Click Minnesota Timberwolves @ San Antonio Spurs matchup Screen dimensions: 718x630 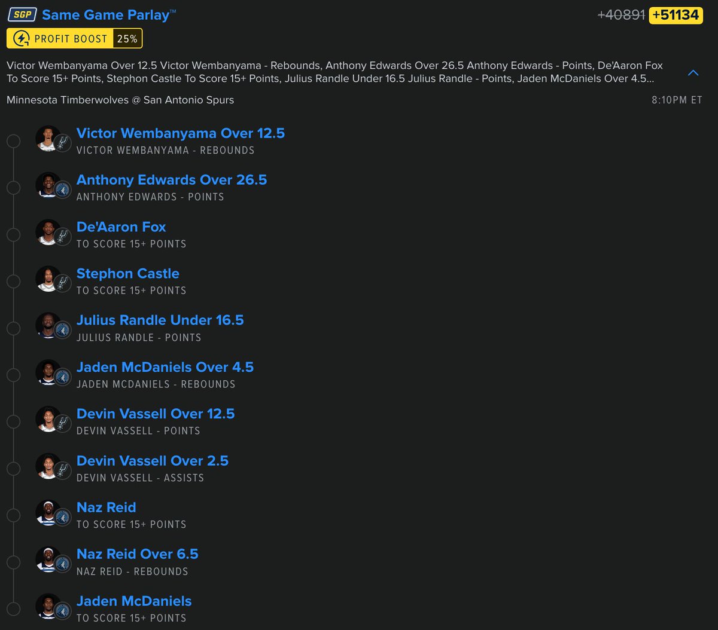(x=120, y=100)
